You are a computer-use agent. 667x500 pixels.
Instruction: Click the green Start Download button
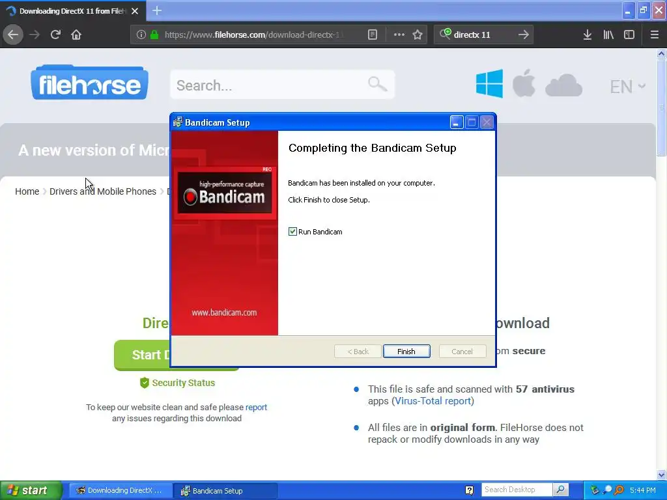click(x=142, y=355)
